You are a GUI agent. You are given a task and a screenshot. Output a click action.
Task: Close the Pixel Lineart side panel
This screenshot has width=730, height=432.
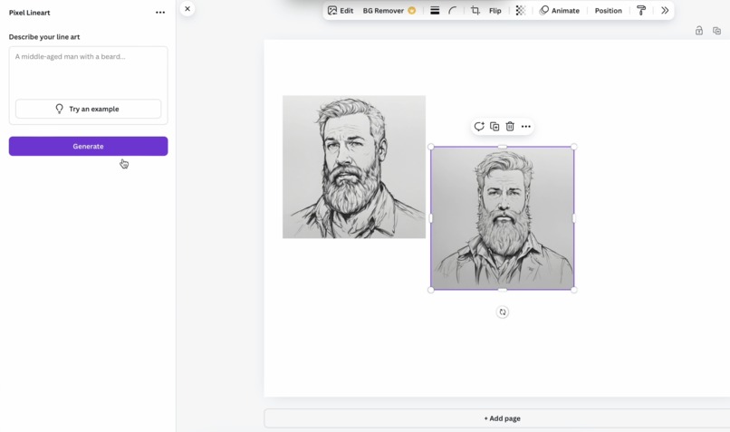tap(187, 9)
